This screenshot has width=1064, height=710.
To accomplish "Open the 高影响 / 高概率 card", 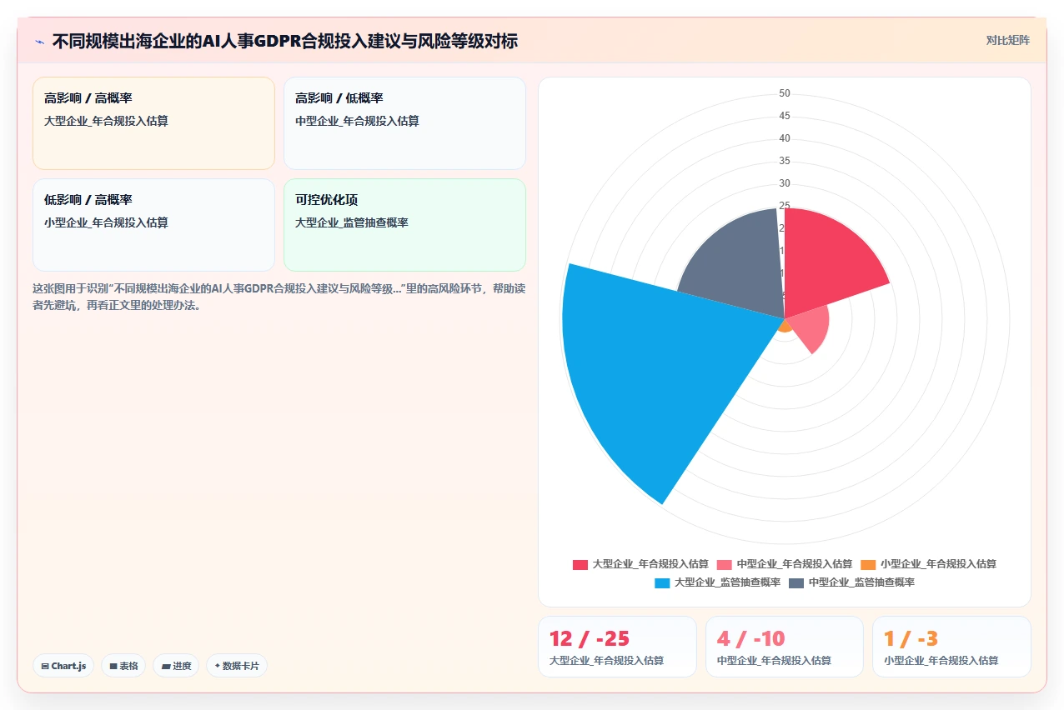I will click(x=153, y=123).
